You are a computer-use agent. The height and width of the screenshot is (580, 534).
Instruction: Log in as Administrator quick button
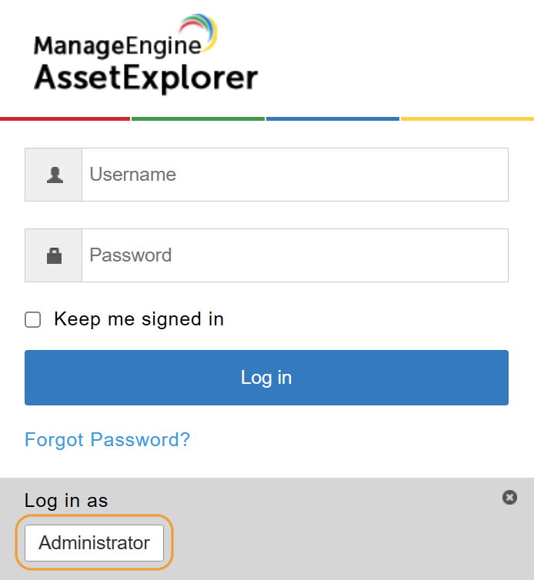pos(95,543)
